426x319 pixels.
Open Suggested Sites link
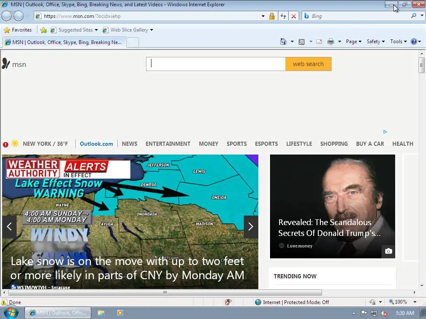pos(74,30)
